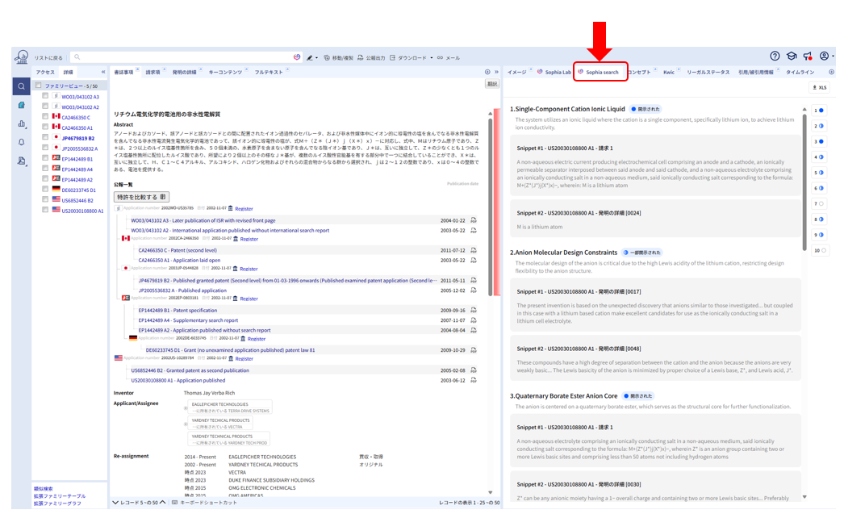The image size is (844, 514).
Task: Collapse the left panel with double chevron
Action: pyautogui.click(x=103, y=72)
